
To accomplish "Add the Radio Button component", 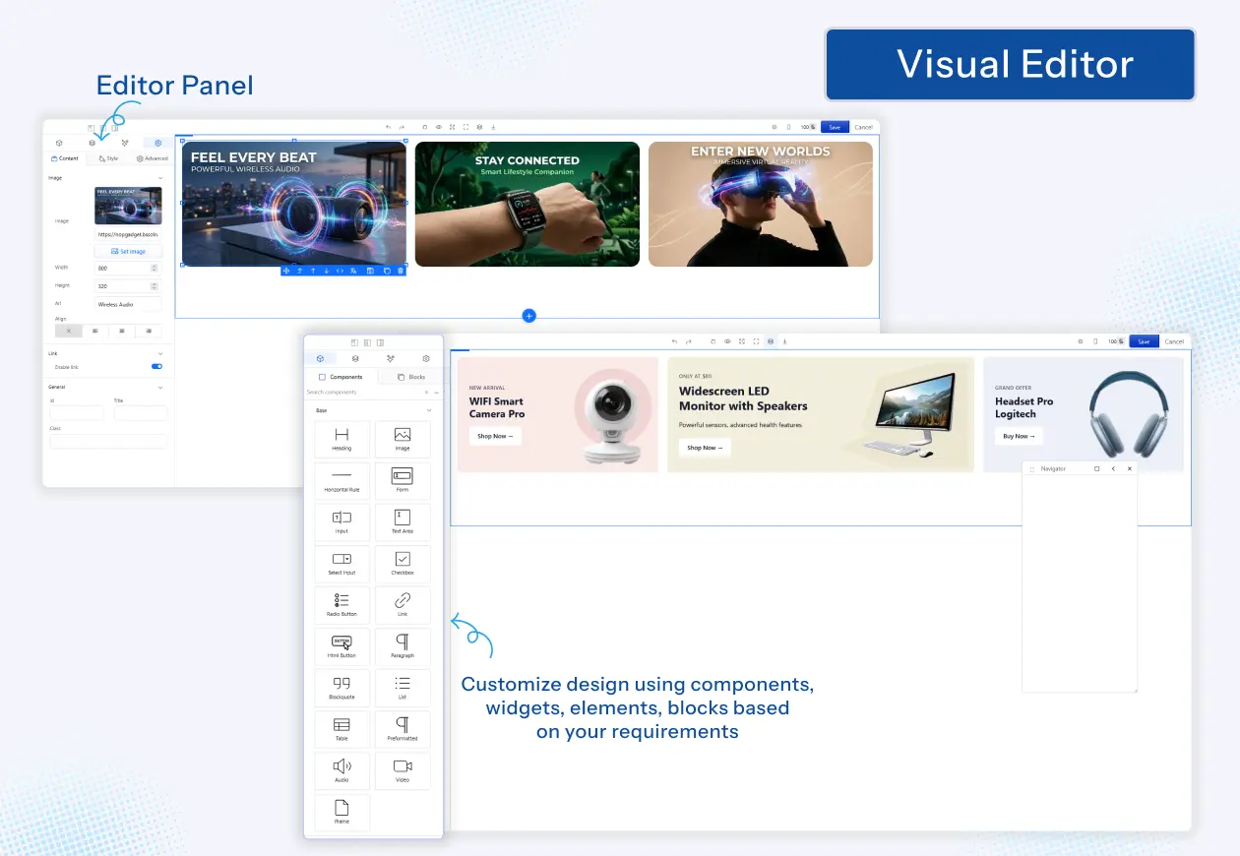I will point(341,604).
